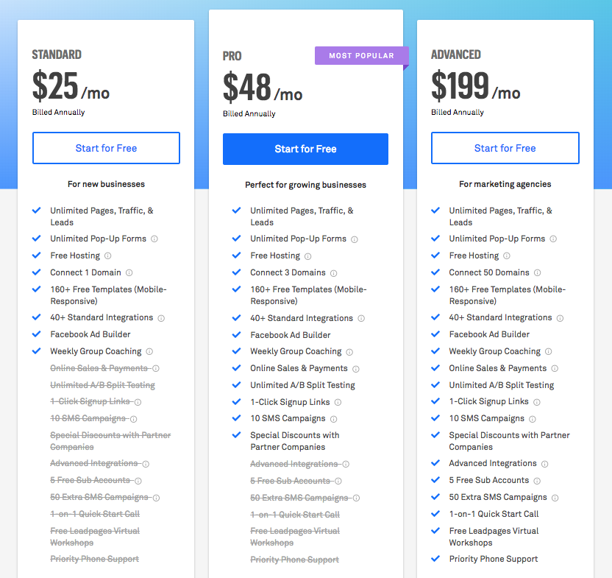Click checkmark beside Advanced Priority Phone Support
612x578 pixels.
click(435, 559)
